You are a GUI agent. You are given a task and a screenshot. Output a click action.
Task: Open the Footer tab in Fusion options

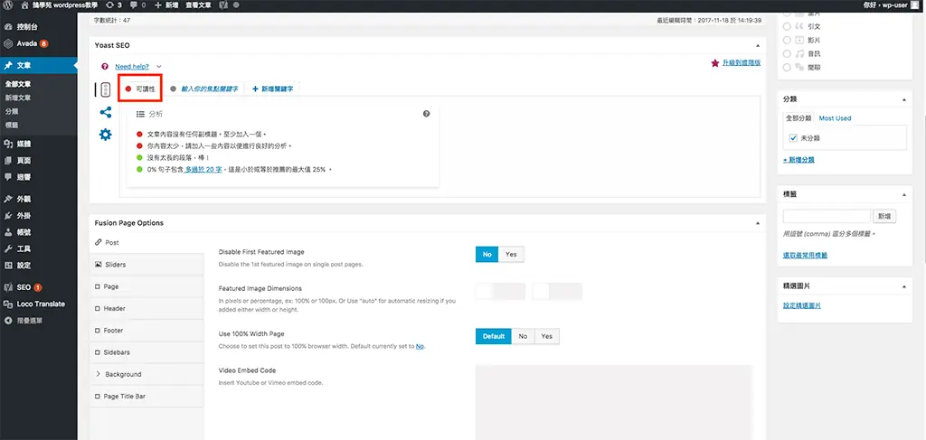click(146, 331)
